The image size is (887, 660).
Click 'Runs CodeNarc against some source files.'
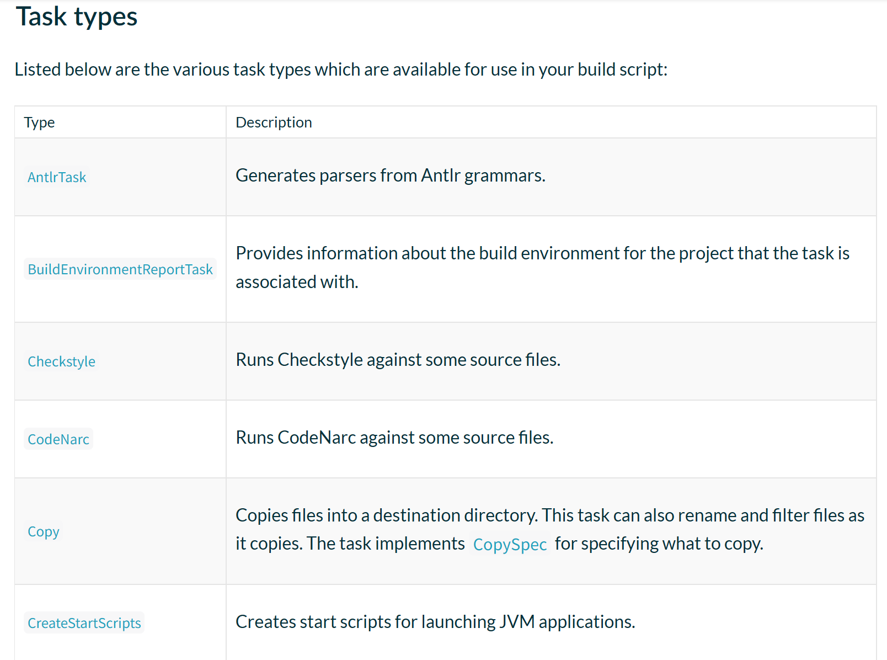coord(394,438)
